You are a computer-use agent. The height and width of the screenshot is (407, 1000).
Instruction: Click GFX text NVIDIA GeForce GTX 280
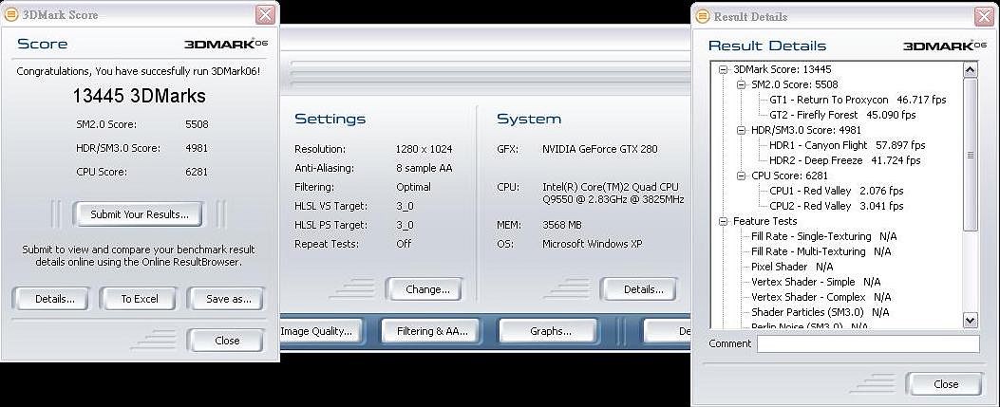(x=599, y=149)
